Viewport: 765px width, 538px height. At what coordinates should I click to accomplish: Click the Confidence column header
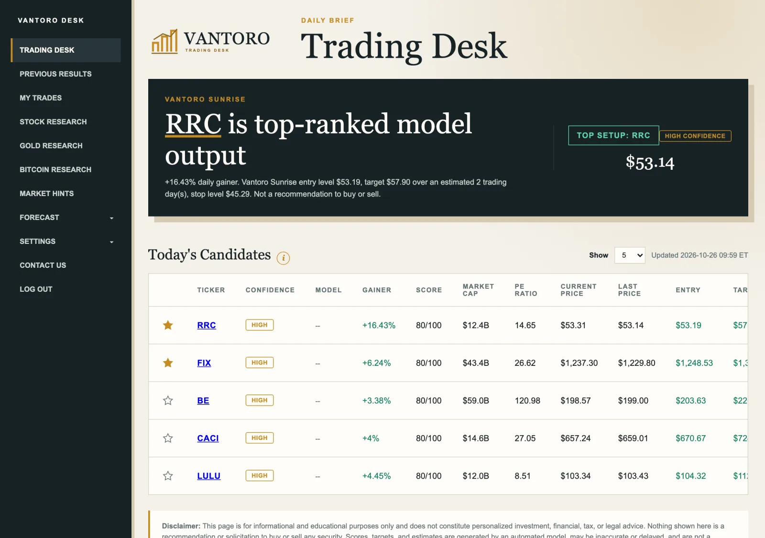click(270, 290)
